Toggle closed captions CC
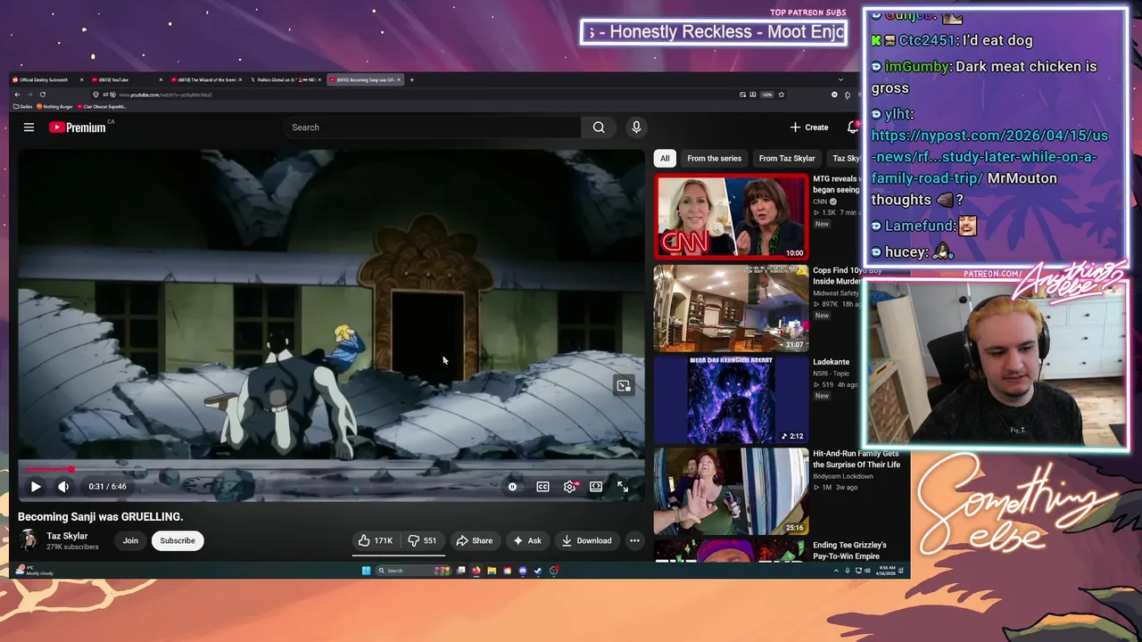1142x642 pixels. [542, 487]
